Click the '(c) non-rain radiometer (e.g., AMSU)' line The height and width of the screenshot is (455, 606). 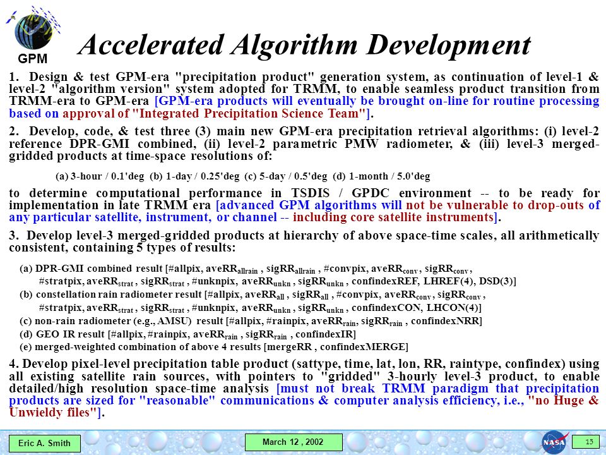[x=251, y=321]
